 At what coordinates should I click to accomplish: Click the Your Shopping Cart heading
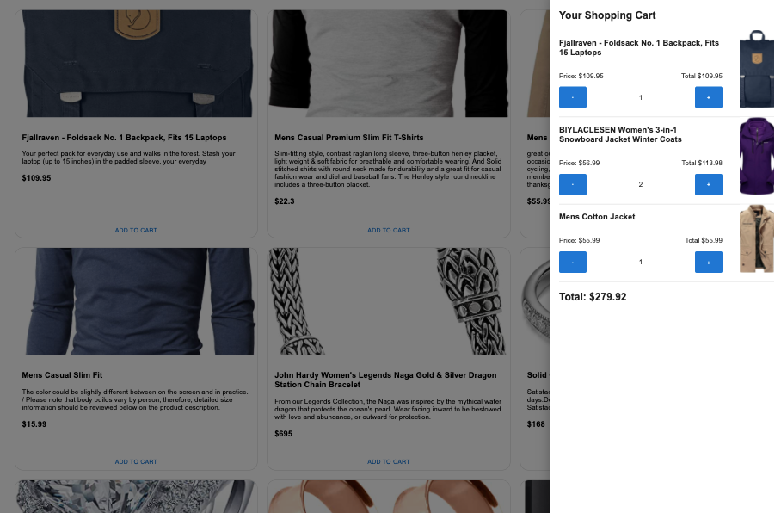[607, 15]
